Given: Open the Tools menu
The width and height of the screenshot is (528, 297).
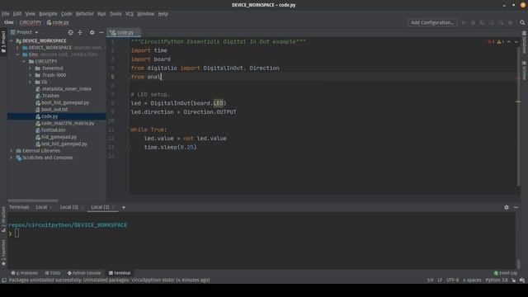Looking at the screenshot, I should pyautogui.click(x=115, y=14).
